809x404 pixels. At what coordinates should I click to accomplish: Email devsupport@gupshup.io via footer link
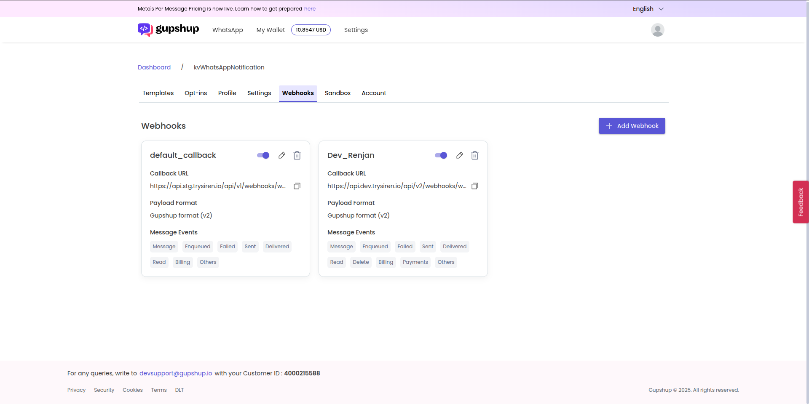[x=176, y=373]
